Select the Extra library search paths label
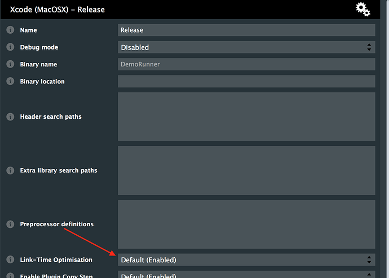Screen dimensions: 389x278 point(59,171)
